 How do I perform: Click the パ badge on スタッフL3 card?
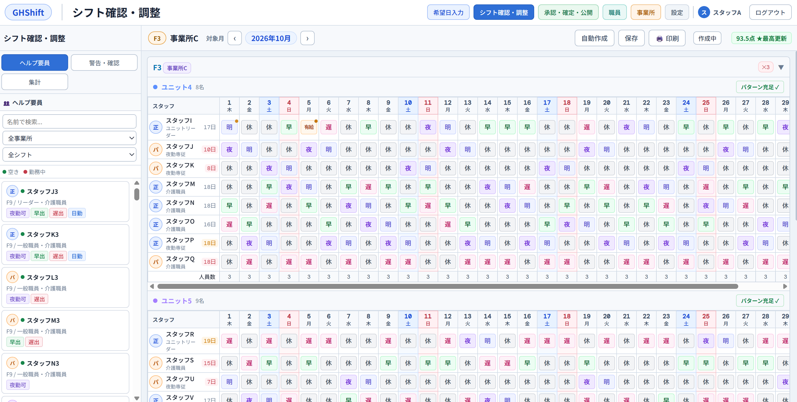pyautogui.click(x=12, y=277)
